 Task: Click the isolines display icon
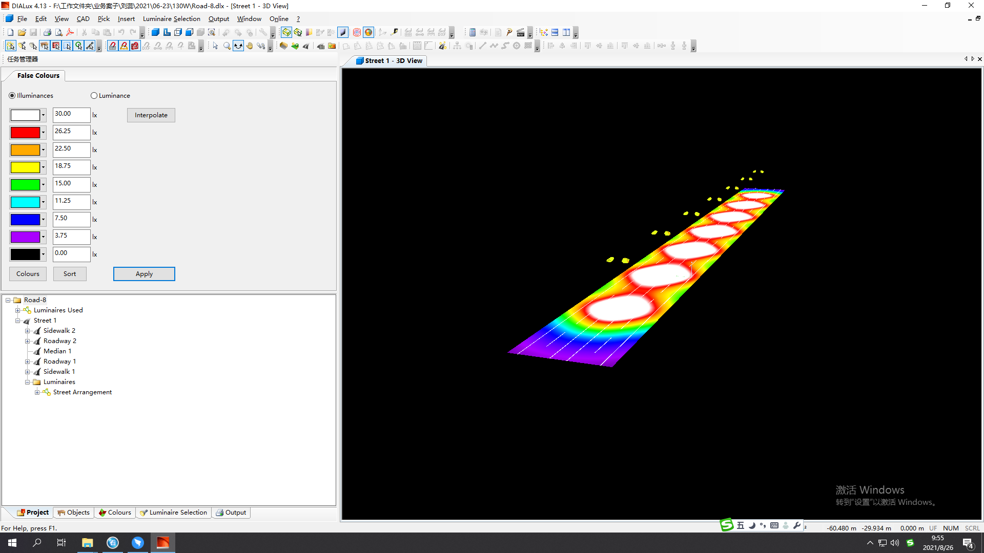357,32
